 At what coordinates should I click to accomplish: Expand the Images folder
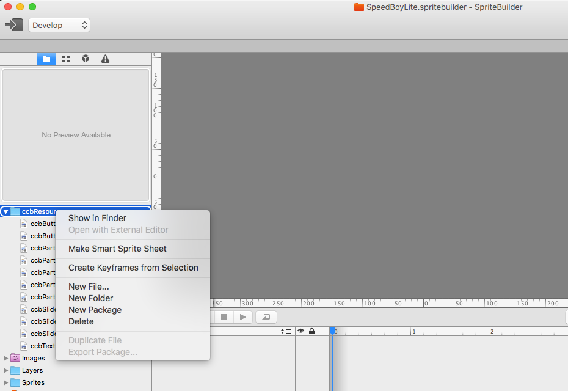[x=5, y=358]
